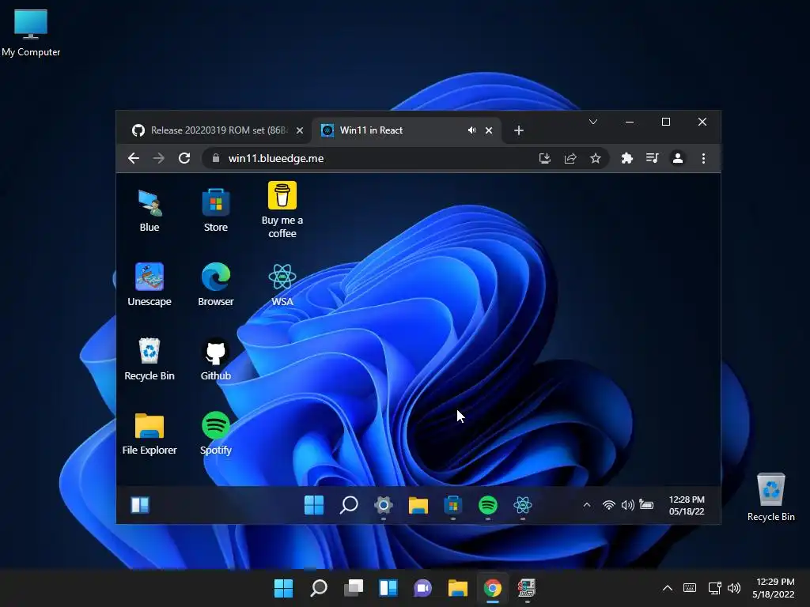Open Settings gear in web taskbar

tap(384, 505)
